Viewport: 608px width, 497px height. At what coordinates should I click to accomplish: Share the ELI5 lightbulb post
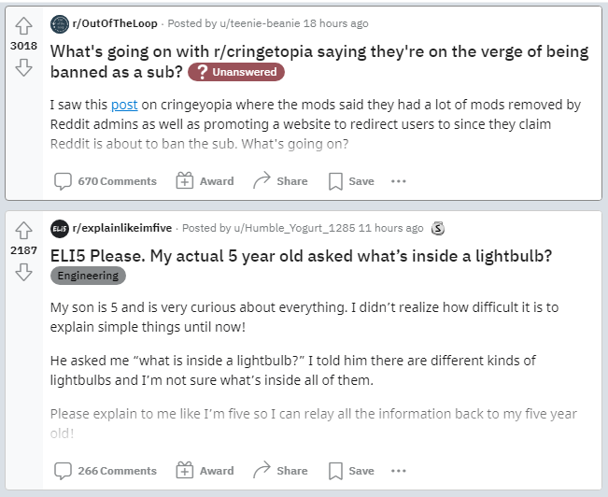(280, 471)
